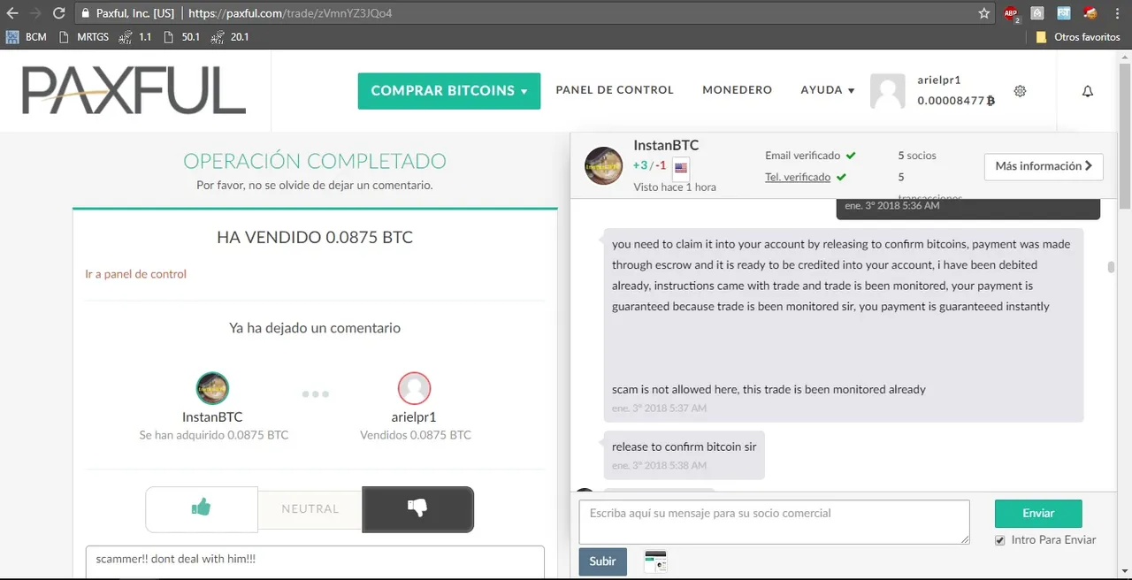Open Panel de Control menu item

(x=615, y=90)
